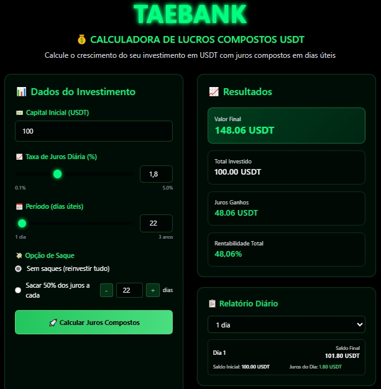Viewport: 381px width, 389px height.
Task: Click the clipboard icon beside Relatório Diário
Action: point(213,303)
